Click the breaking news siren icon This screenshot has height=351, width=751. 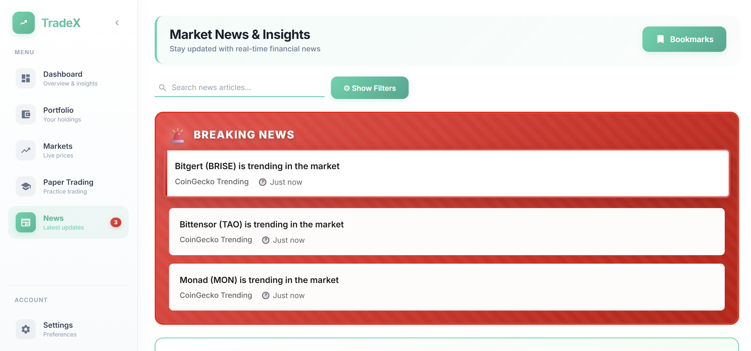178,136
